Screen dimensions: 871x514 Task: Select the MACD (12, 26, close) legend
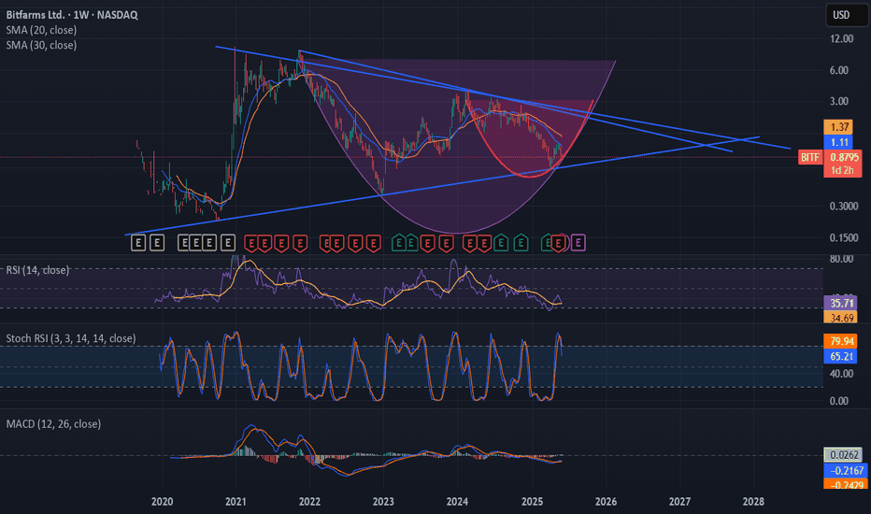pyautogui.click(x=53, y=424)
